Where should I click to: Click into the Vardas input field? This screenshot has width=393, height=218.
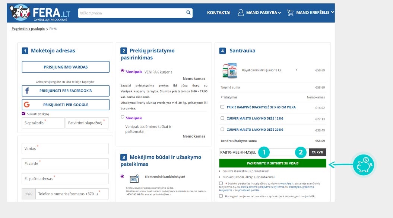click(x=66, y=149)
